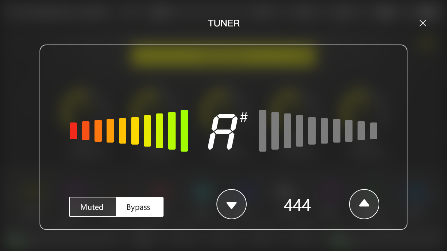The width and height of the screenshot is (447, 251).
Task: Click the tallest gray sharp meter bar
Action: (x=263, y=131)
